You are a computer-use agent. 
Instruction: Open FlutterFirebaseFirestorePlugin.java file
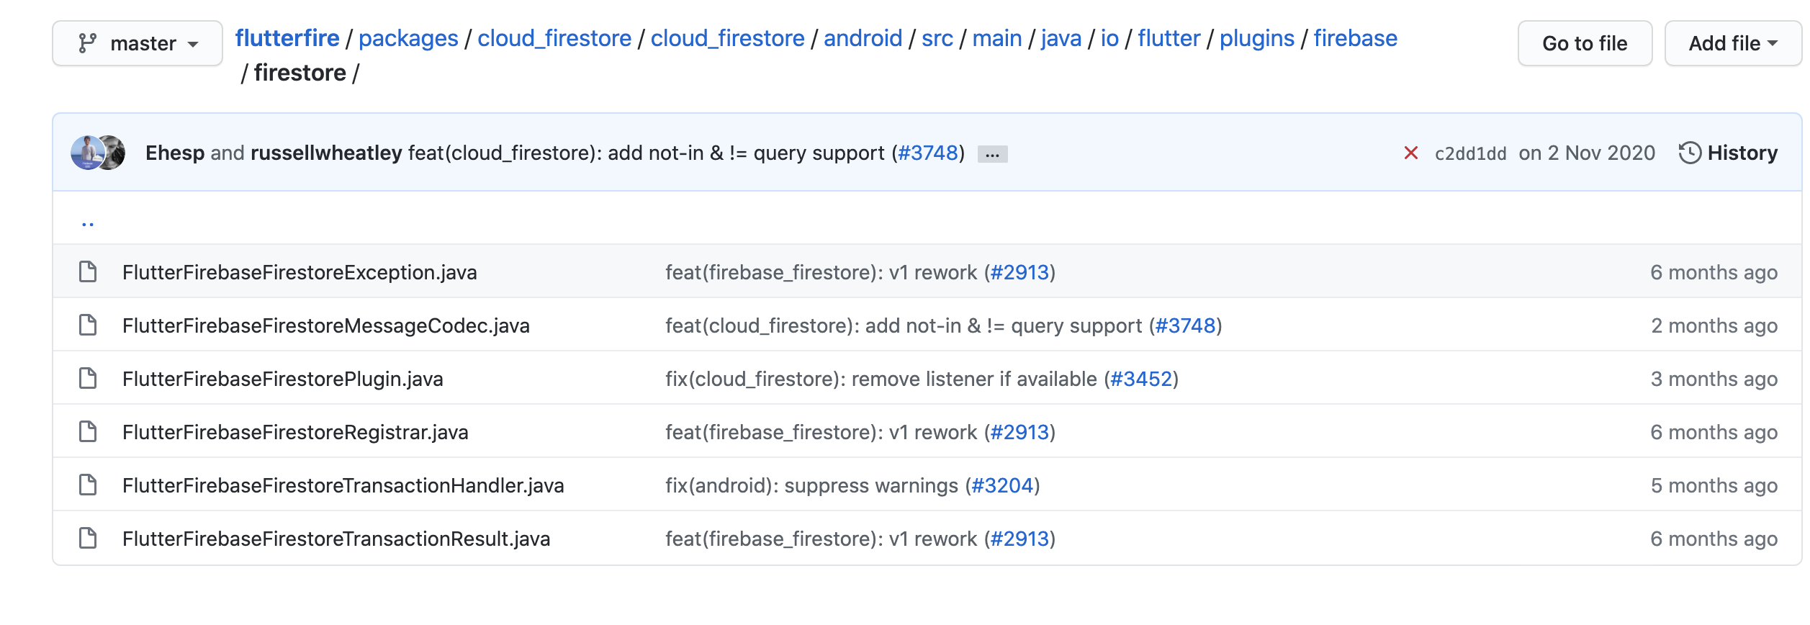coord(283,379)
